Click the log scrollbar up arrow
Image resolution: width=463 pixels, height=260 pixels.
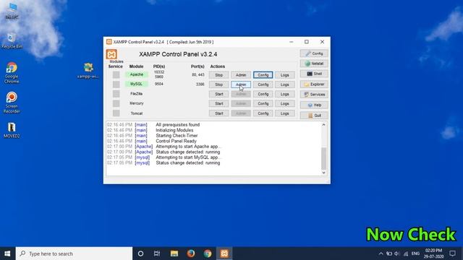point(323,125)
